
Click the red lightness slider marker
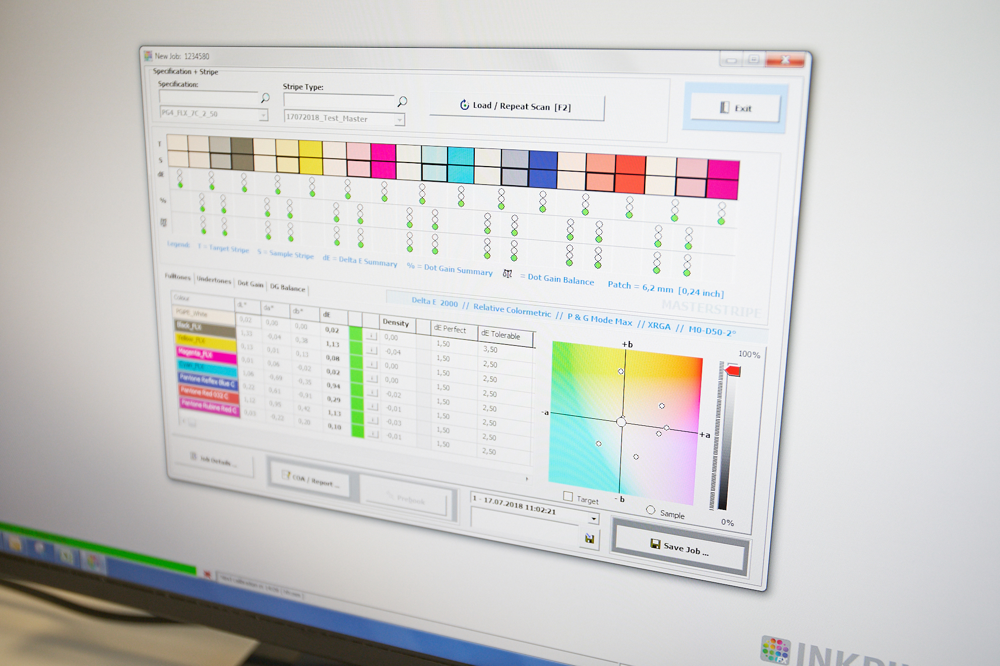(x=732, y=371)
